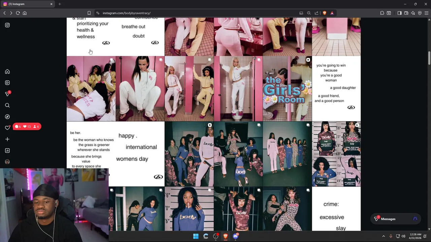Open 'the Girls' Room' reel post
The width and height of the screenshot is (431, 242).
click(287, 89)
